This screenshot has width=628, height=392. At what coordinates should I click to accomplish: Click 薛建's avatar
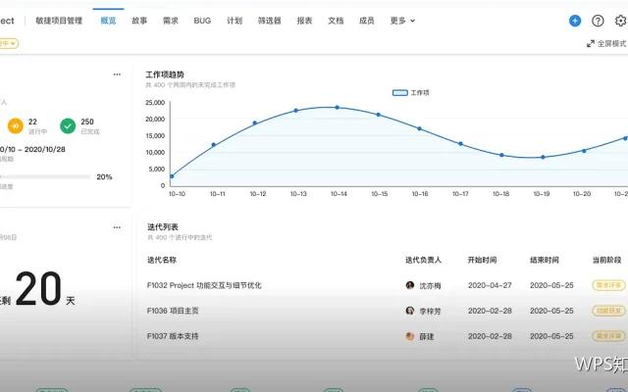coord(410,336)
